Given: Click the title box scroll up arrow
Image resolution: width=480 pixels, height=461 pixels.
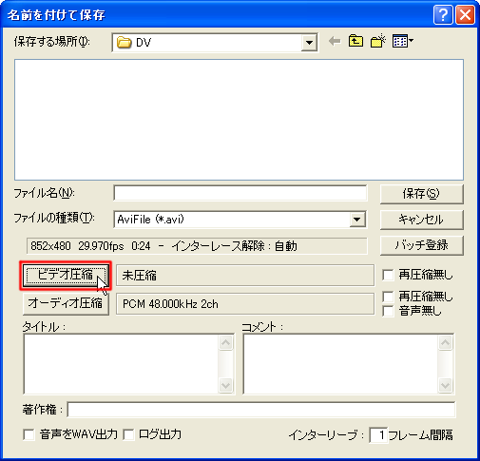Looking at the screenshot, I should tap(226, 342).
